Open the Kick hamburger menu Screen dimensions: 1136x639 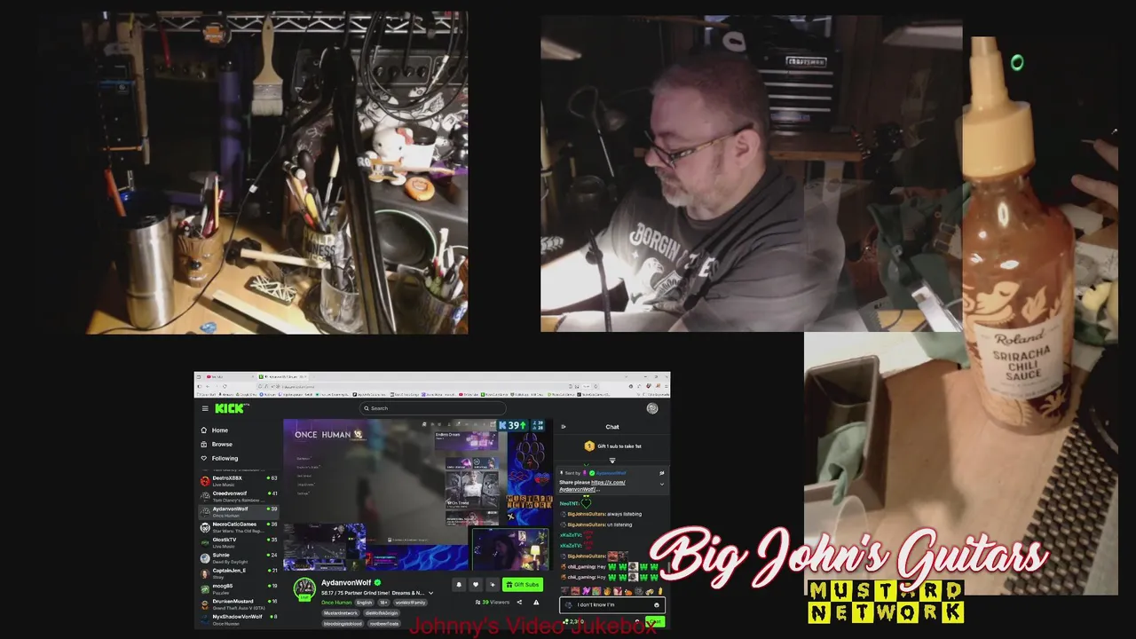point(205,408)
